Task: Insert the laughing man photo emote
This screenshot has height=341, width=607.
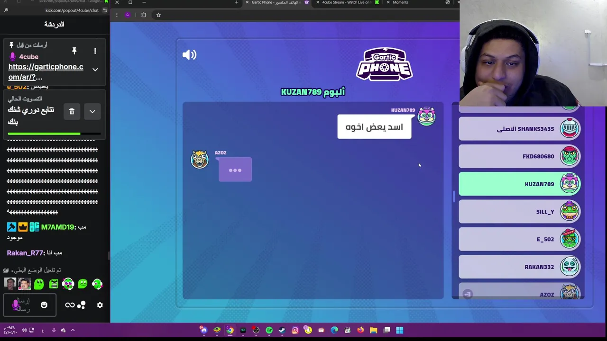Action: 10,284
